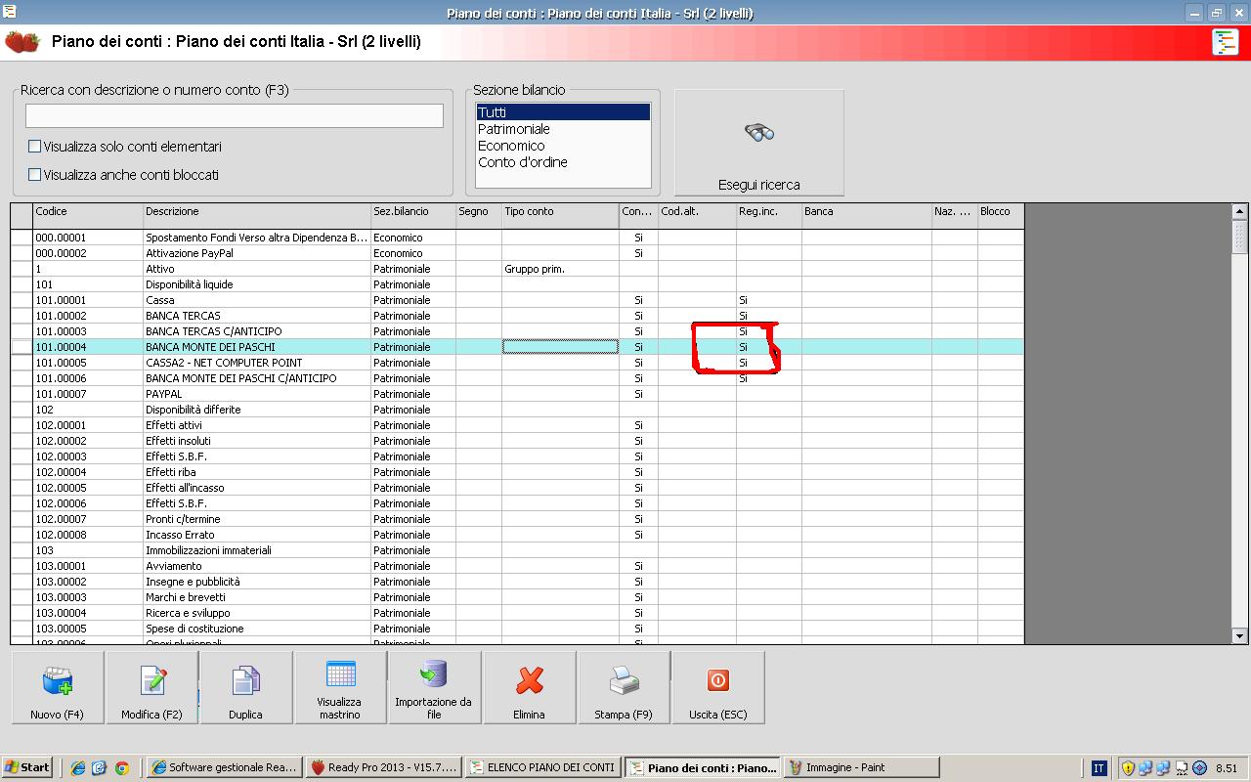This screenshot has width=1251, height=782.
Task: Select 'Tutti' in Sezione bilancio list
Action: point(563,112)
